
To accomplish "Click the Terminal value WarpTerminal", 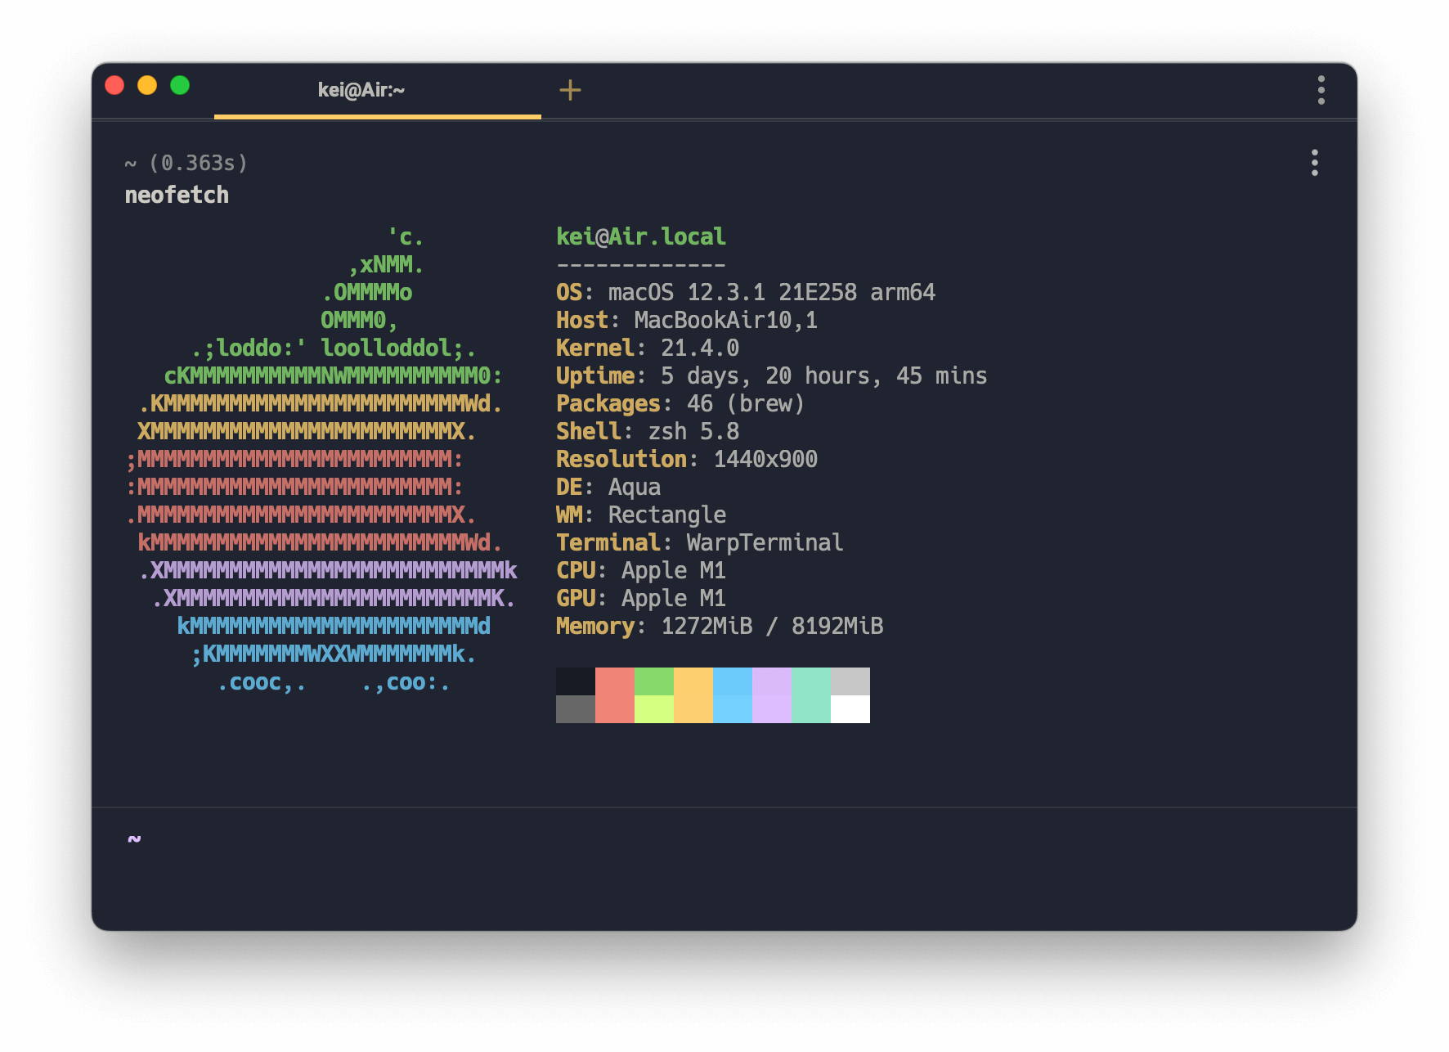I will (x=765, y=542).
